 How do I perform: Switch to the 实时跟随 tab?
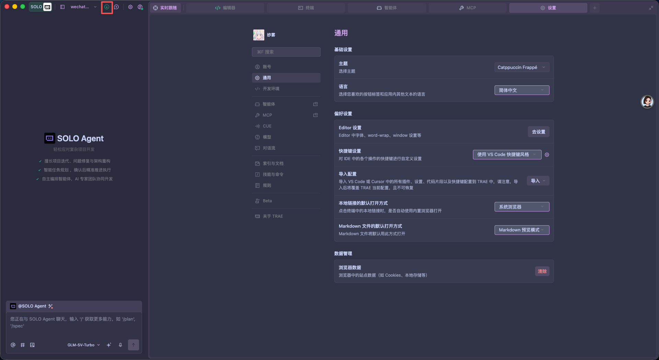tap(165, 8)
